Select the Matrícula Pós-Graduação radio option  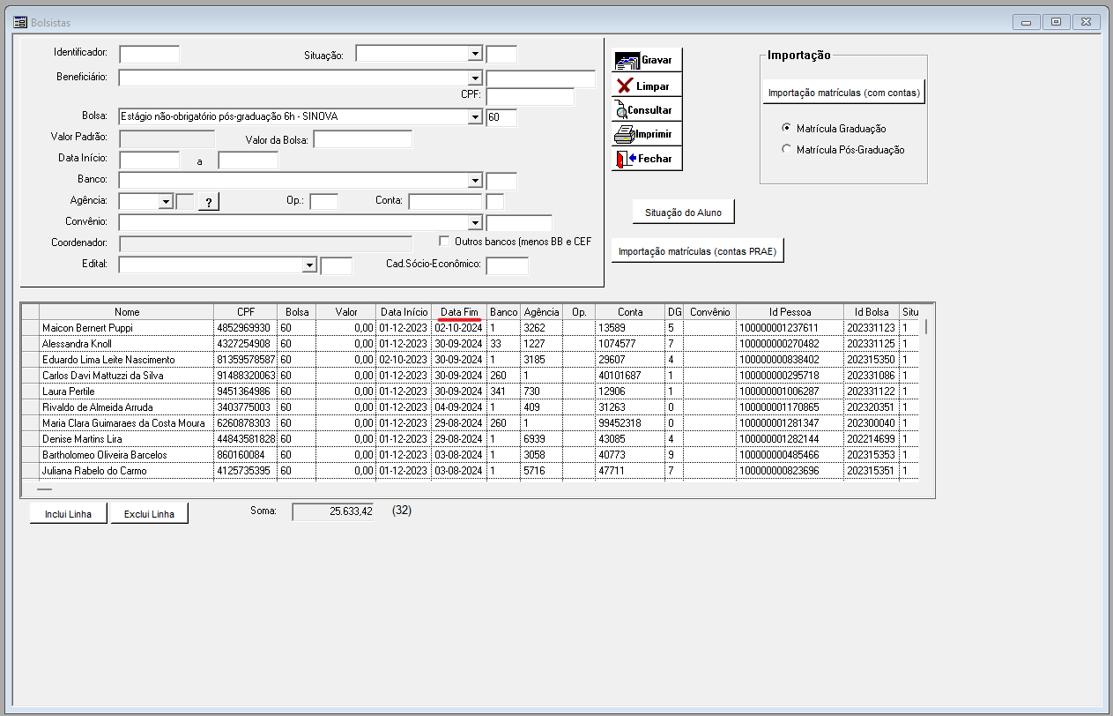[787, 150]
